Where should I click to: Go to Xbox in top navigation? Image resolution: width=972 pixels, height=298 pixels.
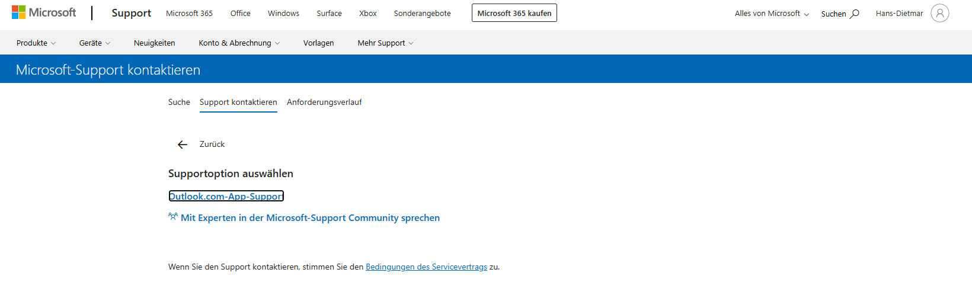click(x=368, y=13)
